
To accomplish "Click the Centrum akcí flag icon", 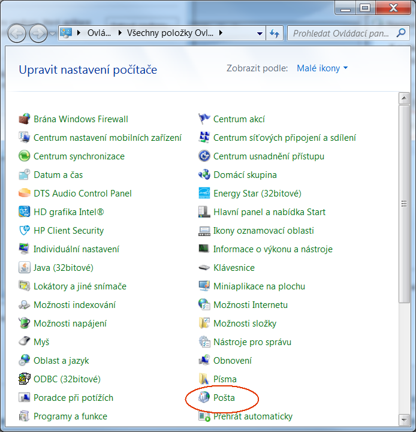I will (x=204, y=119).
